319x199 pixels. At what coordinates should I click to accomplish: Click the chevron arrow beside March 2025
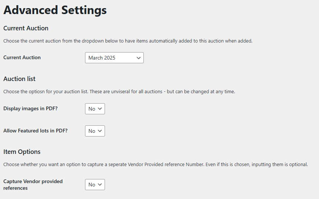139,58
